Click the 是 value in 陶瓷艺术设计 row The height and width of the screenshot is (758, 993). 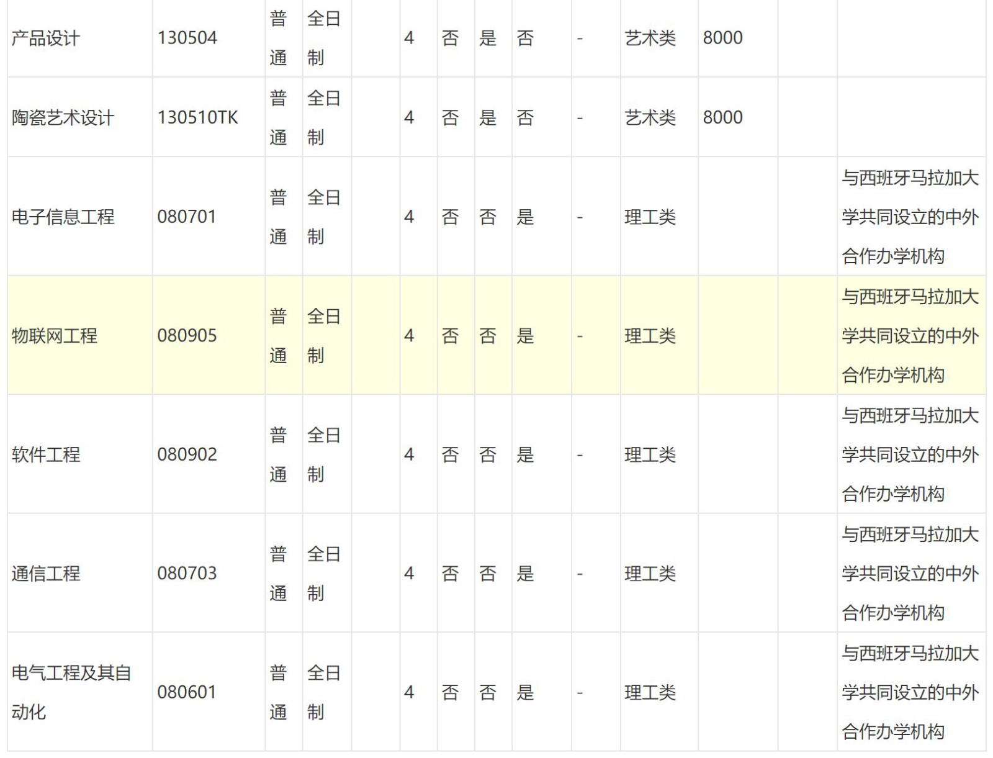coord(488,118)
